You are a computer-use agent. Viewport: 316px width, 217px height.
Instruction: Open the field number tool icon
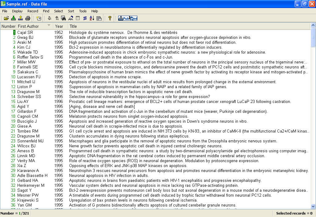(85, 18)
